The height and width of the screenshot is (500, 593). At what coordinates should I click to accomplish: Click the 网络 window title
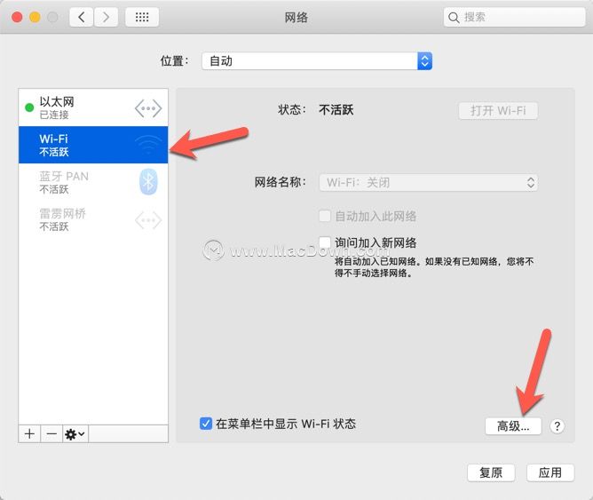296,18
